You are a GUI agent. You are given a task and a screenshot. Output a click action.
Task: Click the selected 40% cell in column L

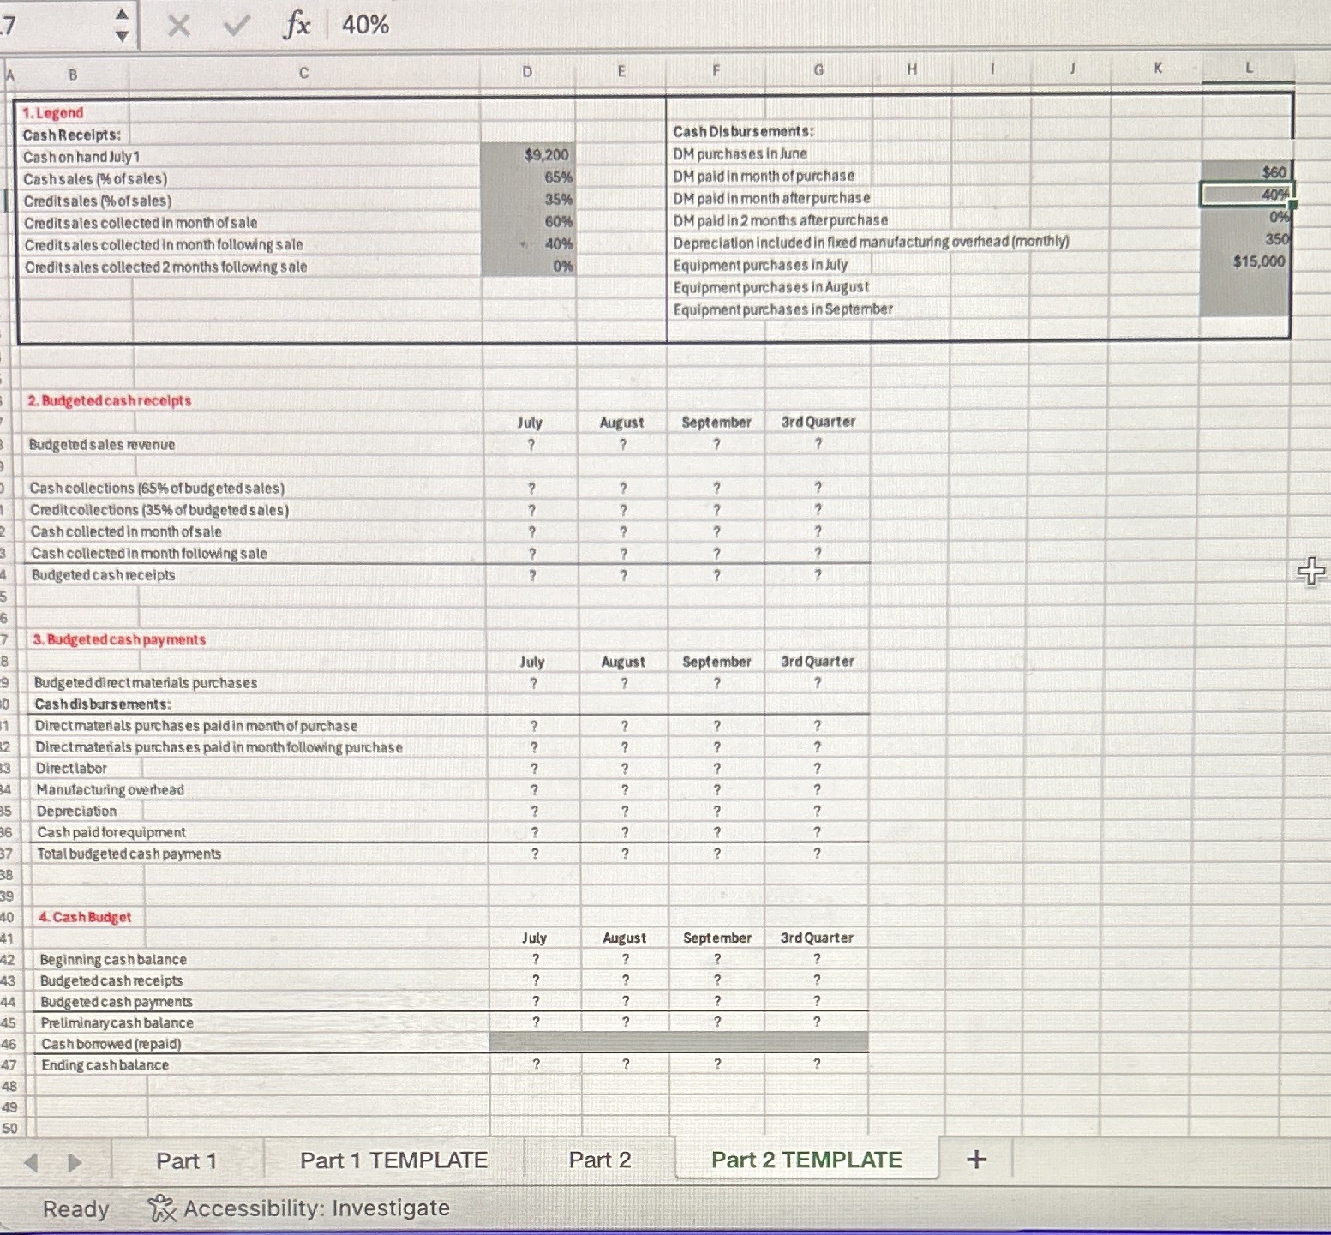[1246, 195]
